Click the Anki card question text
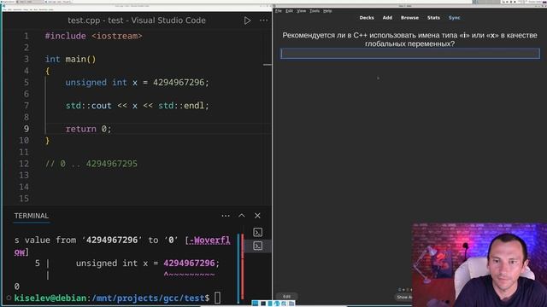 coord(409,39)
